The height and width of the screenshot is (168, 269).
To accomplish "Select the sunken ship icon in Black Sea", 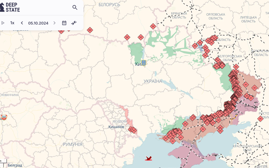I will (149, 158).
